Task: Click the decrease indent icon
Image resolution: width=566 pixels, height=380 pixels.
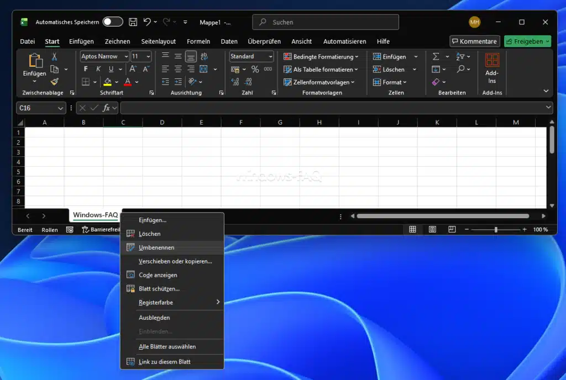Action: click(x=165, y=82)
